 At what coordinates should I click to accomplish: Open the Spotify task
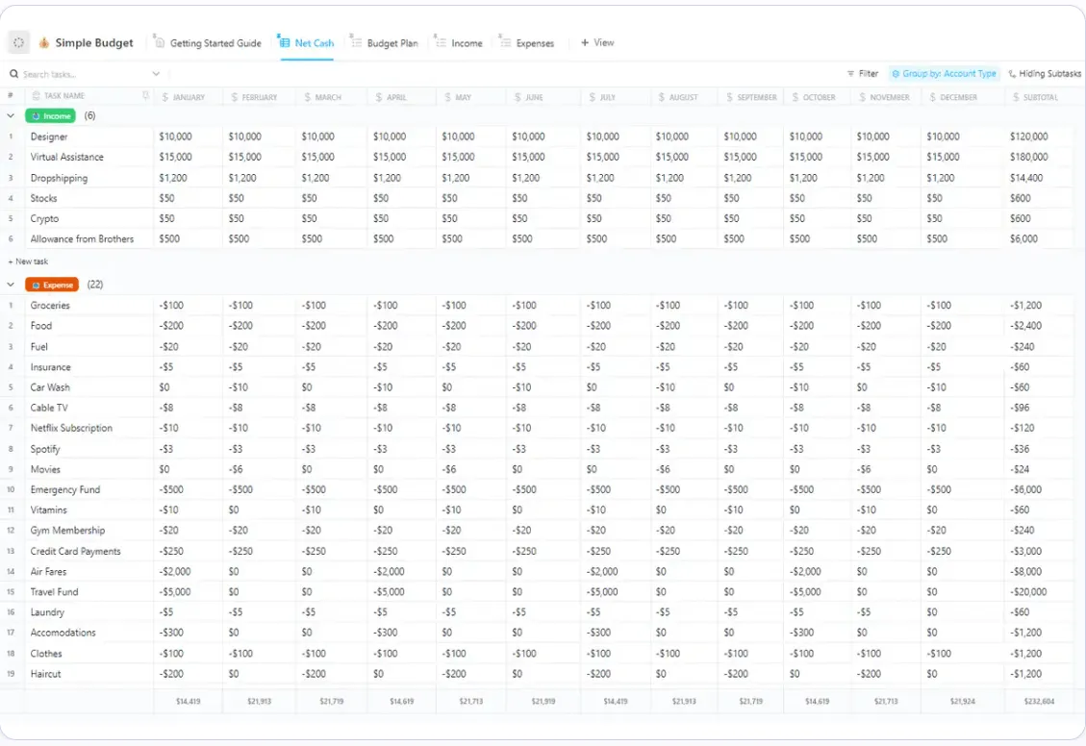click(45, 448)
